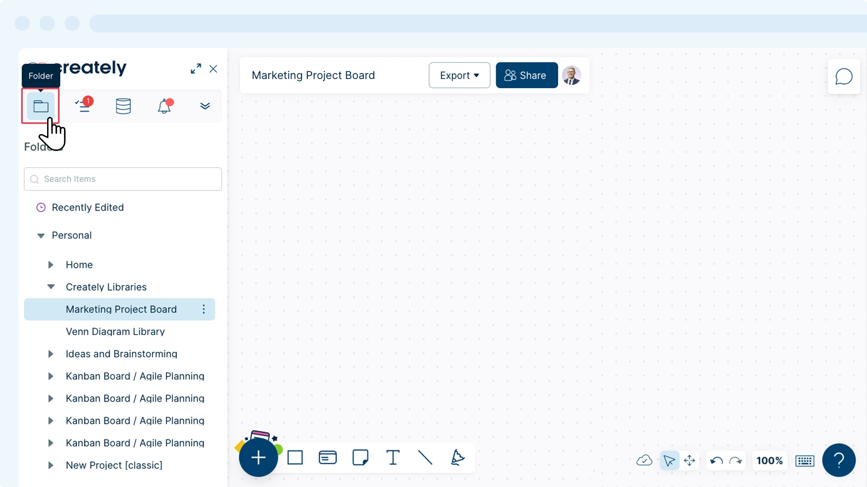
Task: Open the Export dropdown
Action: click(x=460, y=75)
